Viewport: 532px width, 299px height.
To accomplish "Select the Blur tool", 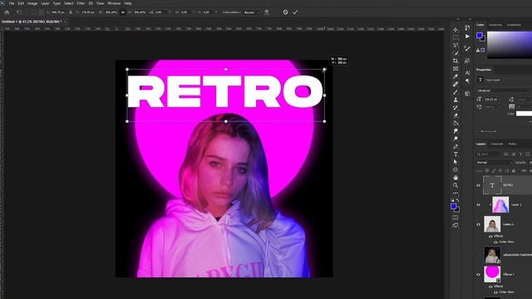I will tap(456, 131).
